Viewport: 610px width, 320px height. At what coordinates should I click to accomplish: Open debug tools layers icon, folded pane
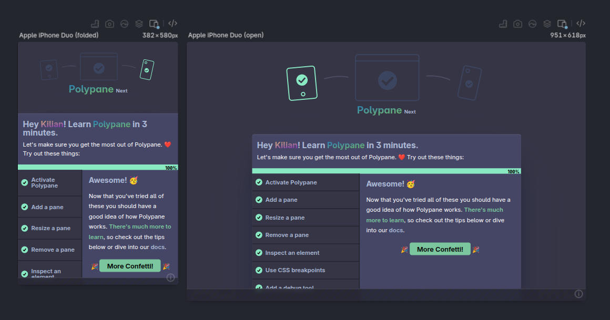[x=139, y=24]
